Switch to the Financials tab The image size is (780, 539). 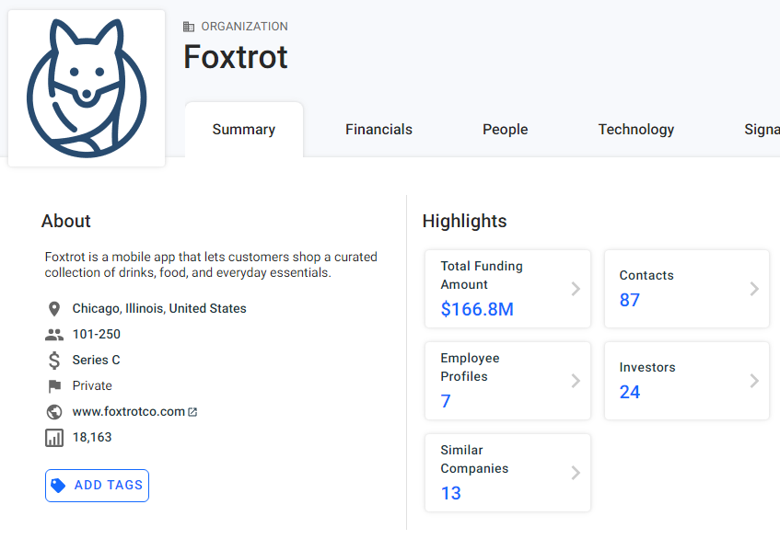point(378,129)
